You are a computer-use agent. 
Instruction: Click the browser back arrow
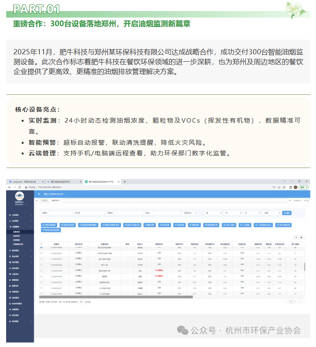(x=9, y=187)
